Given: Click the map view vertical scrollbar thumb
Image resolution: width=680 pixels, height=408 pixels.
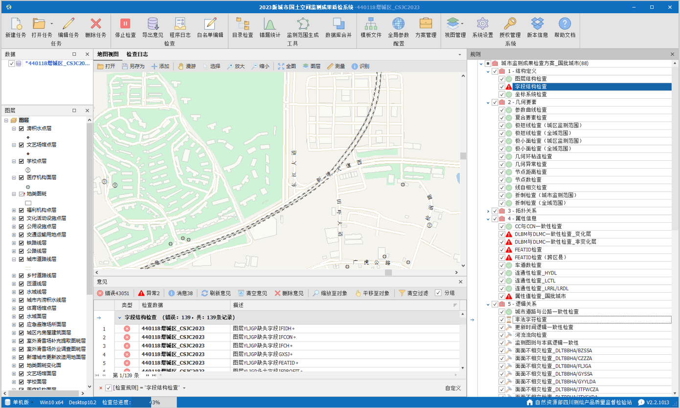Looking at the screenshot, I should click(463, 156).
